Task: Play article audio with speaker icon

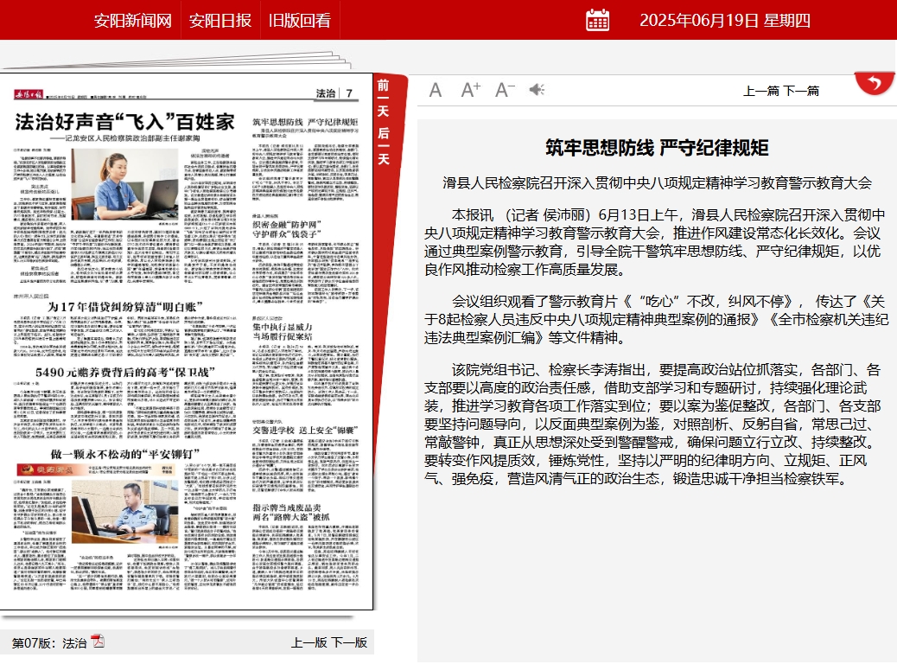Action: pos(537,90)
